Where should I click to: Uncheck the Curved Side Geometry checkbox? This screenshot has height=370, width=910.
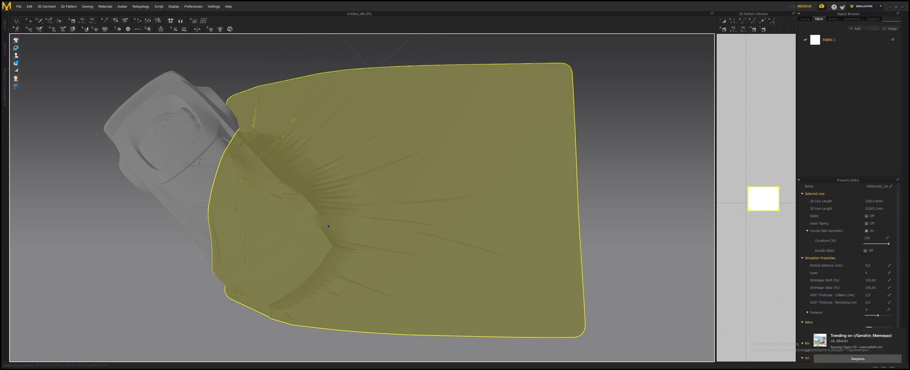[866, 231]
